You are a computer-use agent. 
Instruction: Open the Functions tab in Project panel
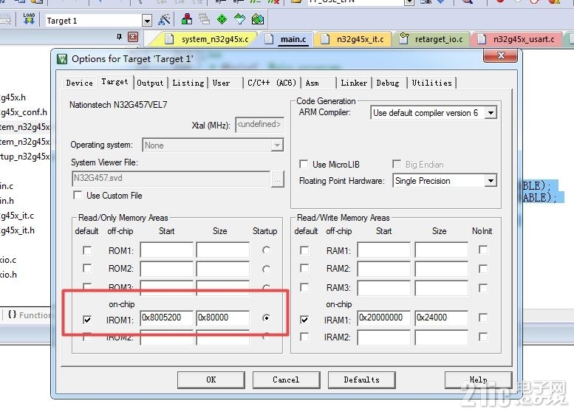29,315
